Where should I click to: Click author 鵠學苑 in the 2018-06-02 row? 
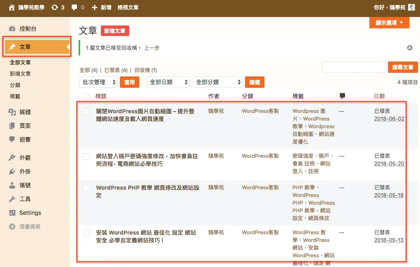(216, 111)
